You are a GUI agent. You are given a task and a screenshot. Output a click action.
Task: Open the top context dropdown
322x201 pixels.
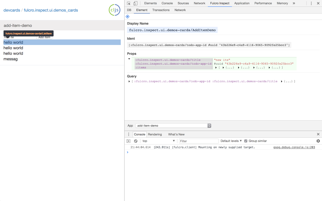158,141
